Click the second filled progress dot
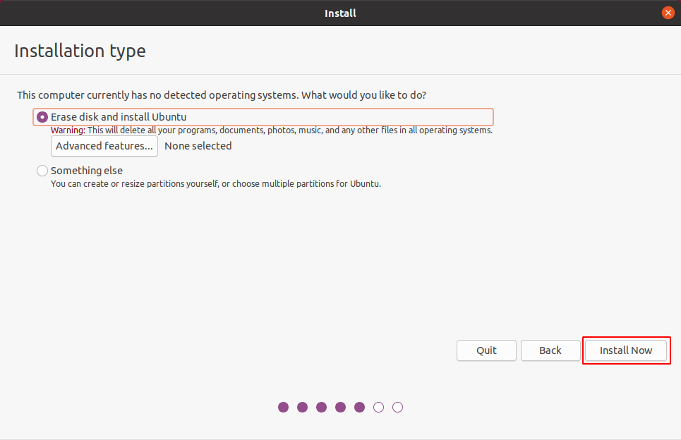This screenshot has width=681, height=440. pyautogui.click(x=303, y=407)
